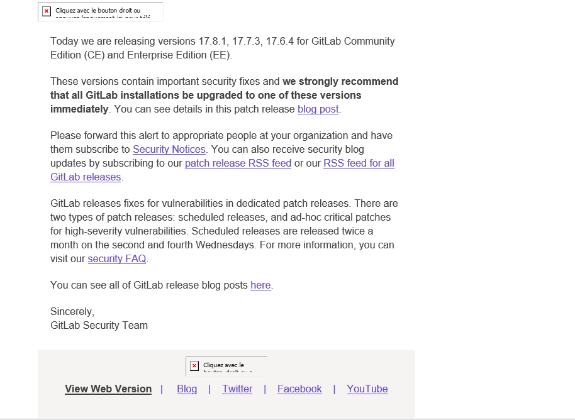Open the Blog footer link
Viewport: 575px width, 420px height.
click(187, 389)
